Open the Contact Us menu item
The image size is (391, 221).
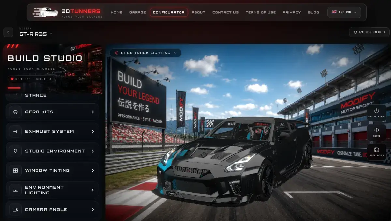225,12
